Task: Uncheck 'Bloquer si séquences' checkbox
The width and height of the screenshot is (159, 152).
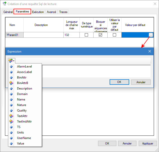Action: click(x=101, y=35)
